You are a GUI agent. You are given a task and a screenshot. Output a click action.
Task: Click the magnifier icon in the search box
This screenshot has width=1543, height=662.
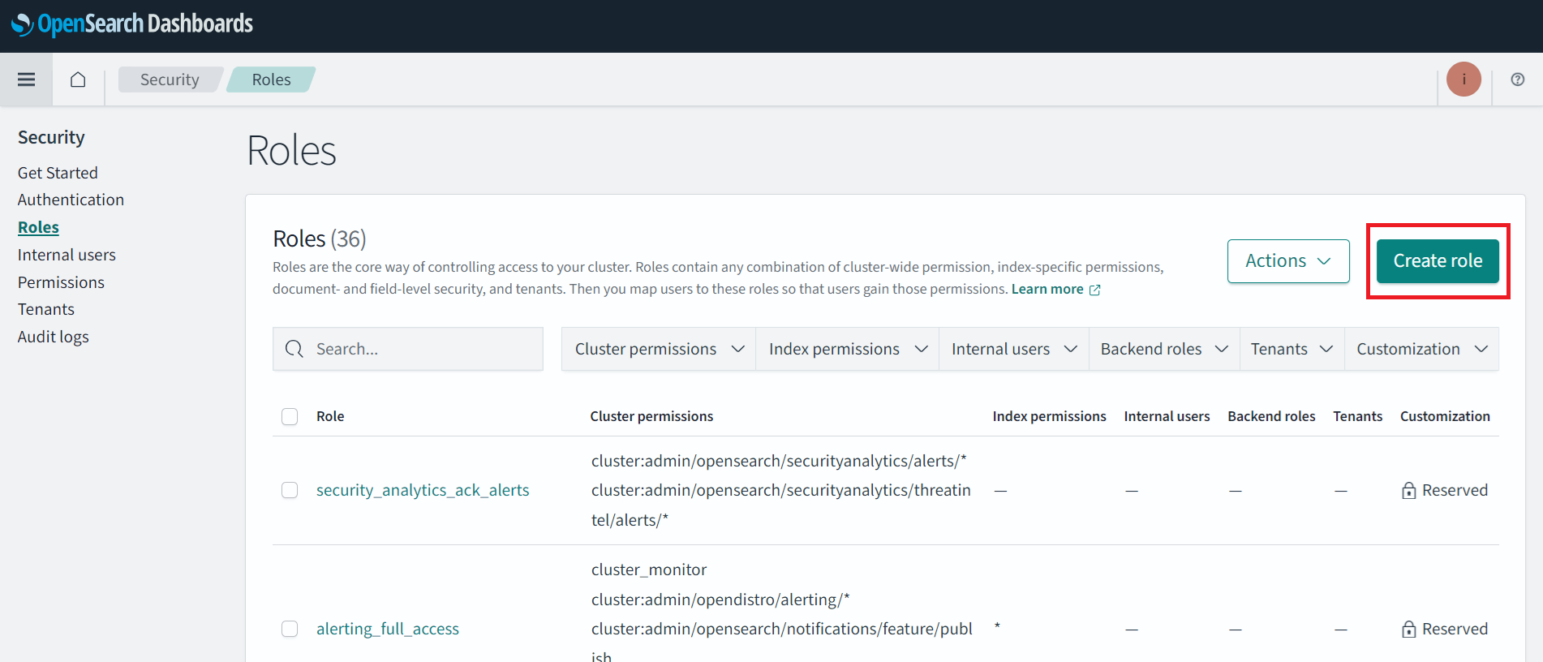294,349
